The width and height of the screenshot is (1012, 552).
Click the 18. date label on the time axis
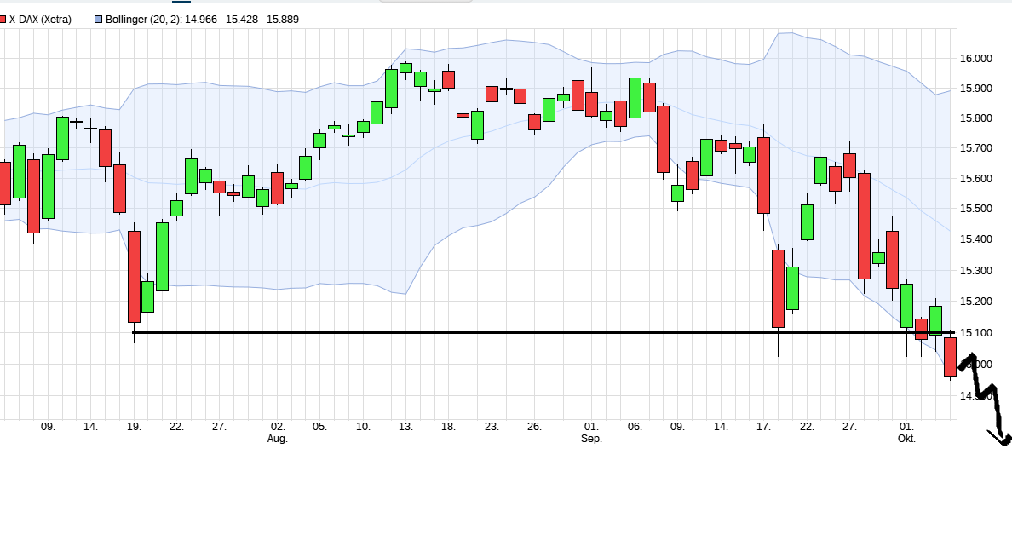[x=449, y=427]
